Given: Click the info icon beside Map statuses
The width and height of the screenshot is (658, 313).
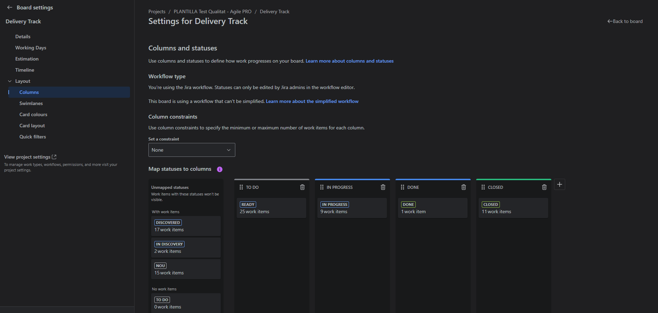Looking at the screenshot, I should pyautogui.click(x=220, y=169).
